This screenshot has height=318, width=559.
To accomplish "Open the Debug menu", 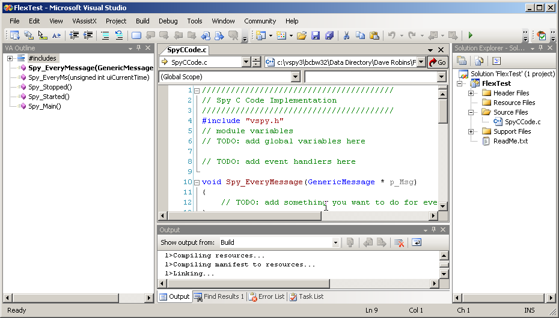I will [168, 21].
